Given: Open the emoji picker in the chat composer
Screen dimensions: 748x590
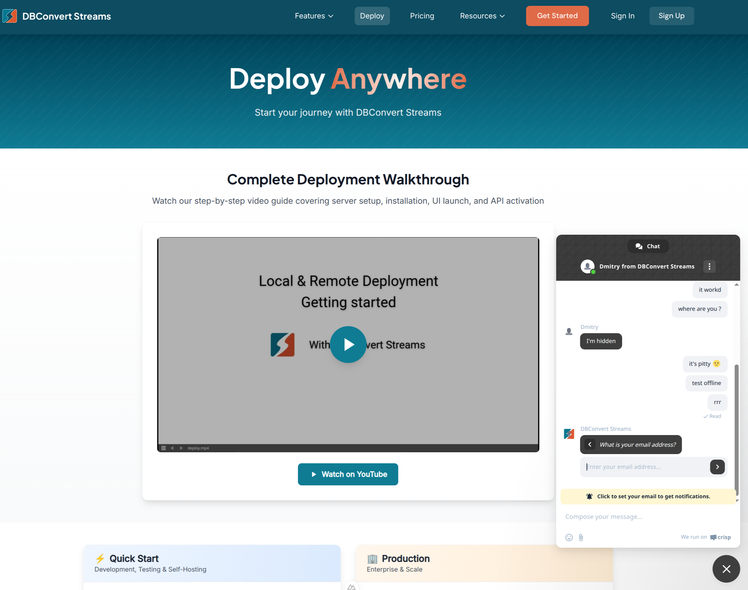Looking at the screenshot, I should point(569,538).
